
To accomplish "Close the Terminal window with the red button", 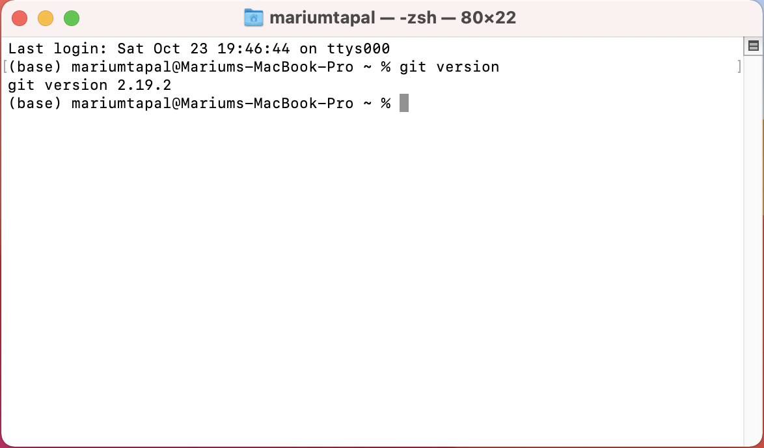I will 20,18.
